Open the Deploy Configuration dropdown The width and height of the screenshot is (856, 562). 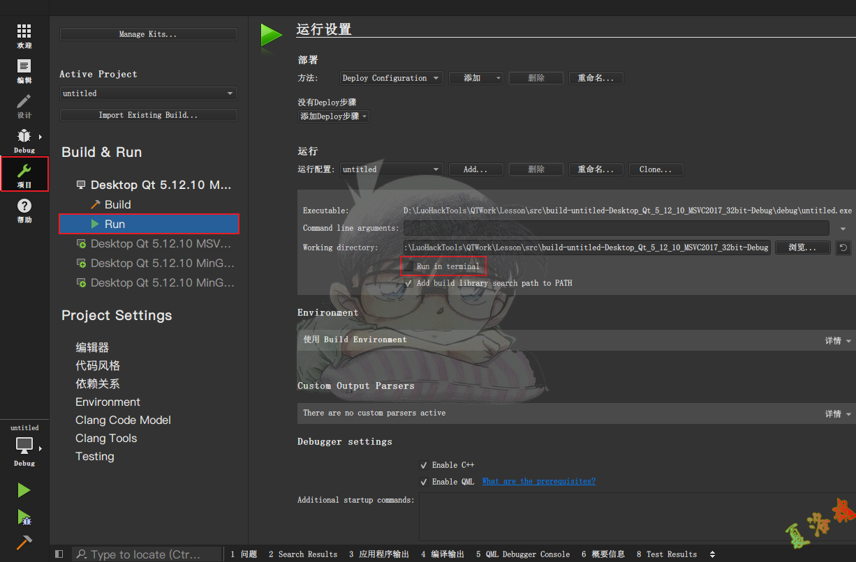[391, 78]
